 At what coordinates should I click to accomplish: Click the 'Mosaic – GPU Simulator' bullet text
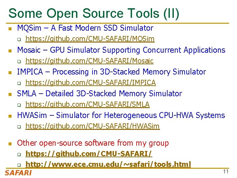click(x=121, y=50)
